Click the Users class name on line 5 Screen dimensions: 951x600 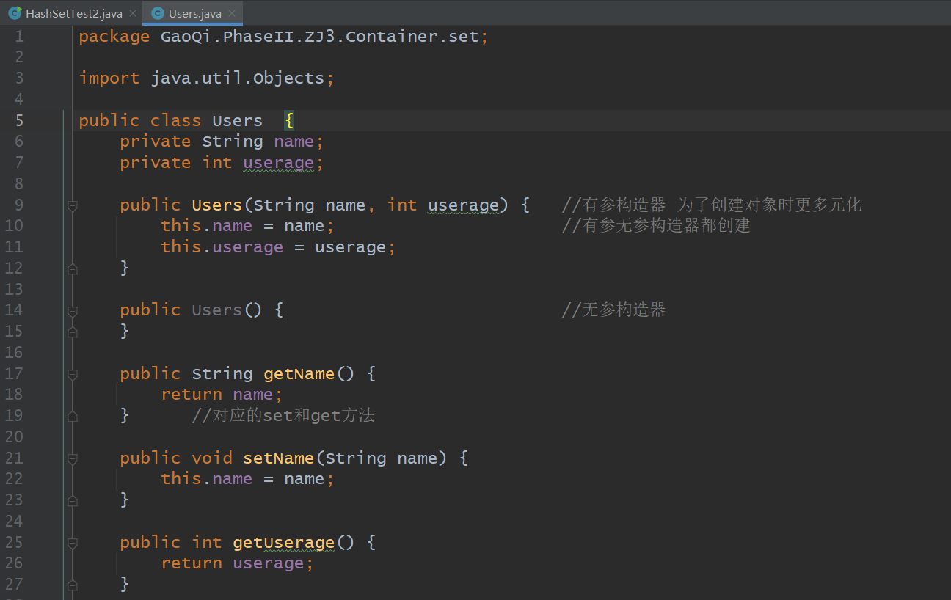tap(237, 120)
